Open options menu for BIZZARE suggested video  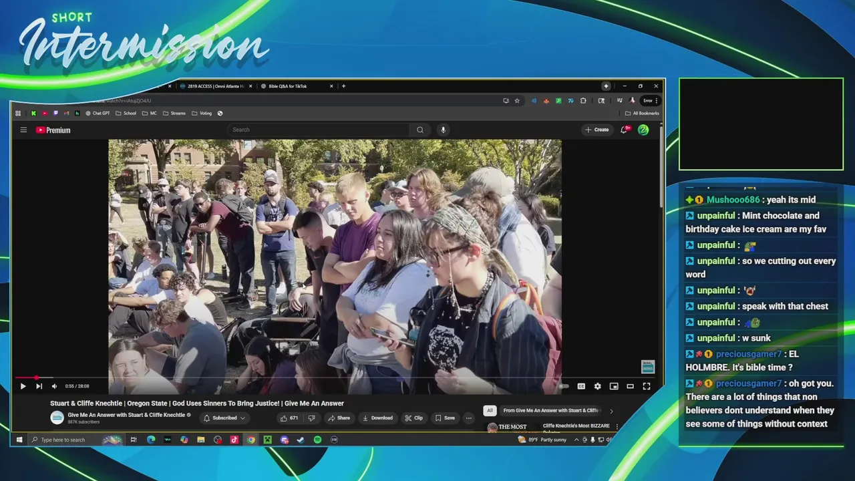click(617, 426)
